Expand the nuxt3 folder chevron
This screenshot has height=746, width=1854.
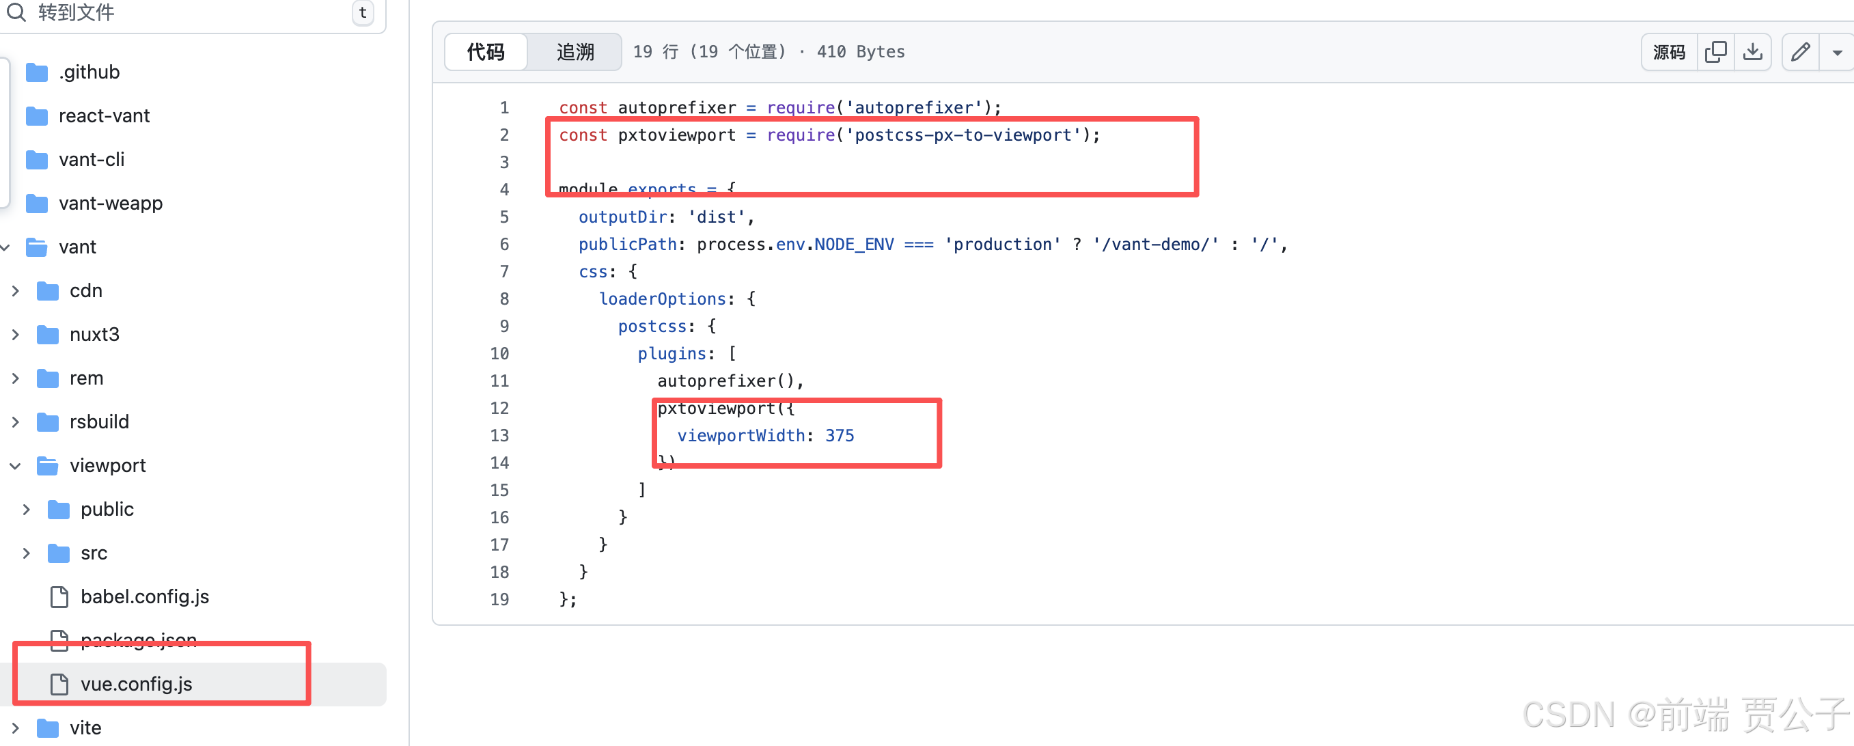(x=15, y=335)
